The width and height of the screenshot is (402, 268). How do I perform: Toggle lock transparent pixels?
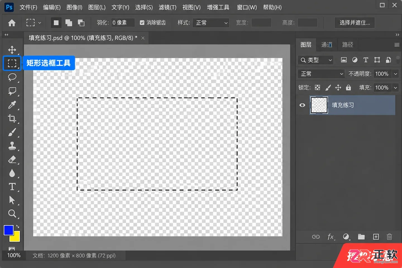[317, 88]
